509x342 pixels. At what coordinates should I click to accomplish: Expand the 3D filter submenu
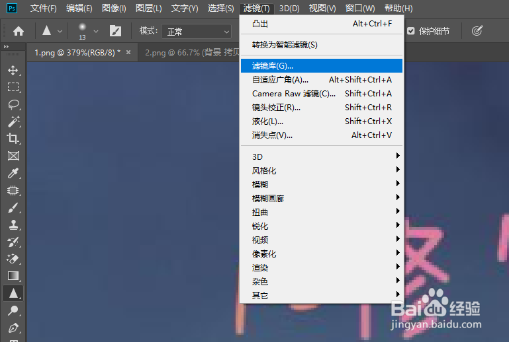[322, 156]
